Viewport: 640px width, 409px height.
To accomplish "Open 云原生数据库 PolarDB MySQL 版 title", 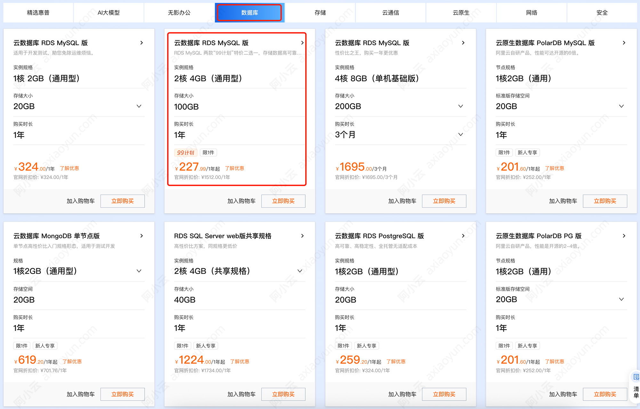I will point(545,43).
